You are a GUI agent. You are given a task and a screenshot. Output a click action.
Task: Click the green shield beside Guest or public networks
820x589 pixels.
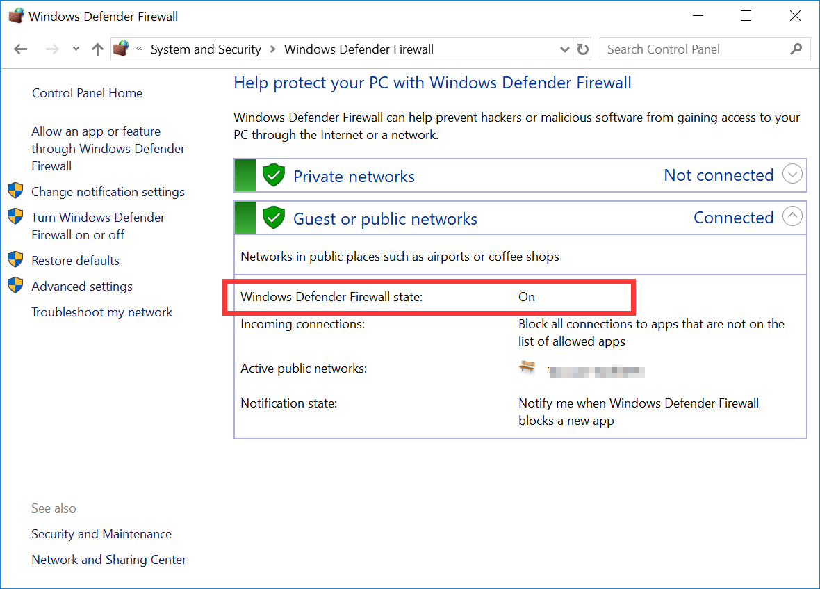[273, 218]
